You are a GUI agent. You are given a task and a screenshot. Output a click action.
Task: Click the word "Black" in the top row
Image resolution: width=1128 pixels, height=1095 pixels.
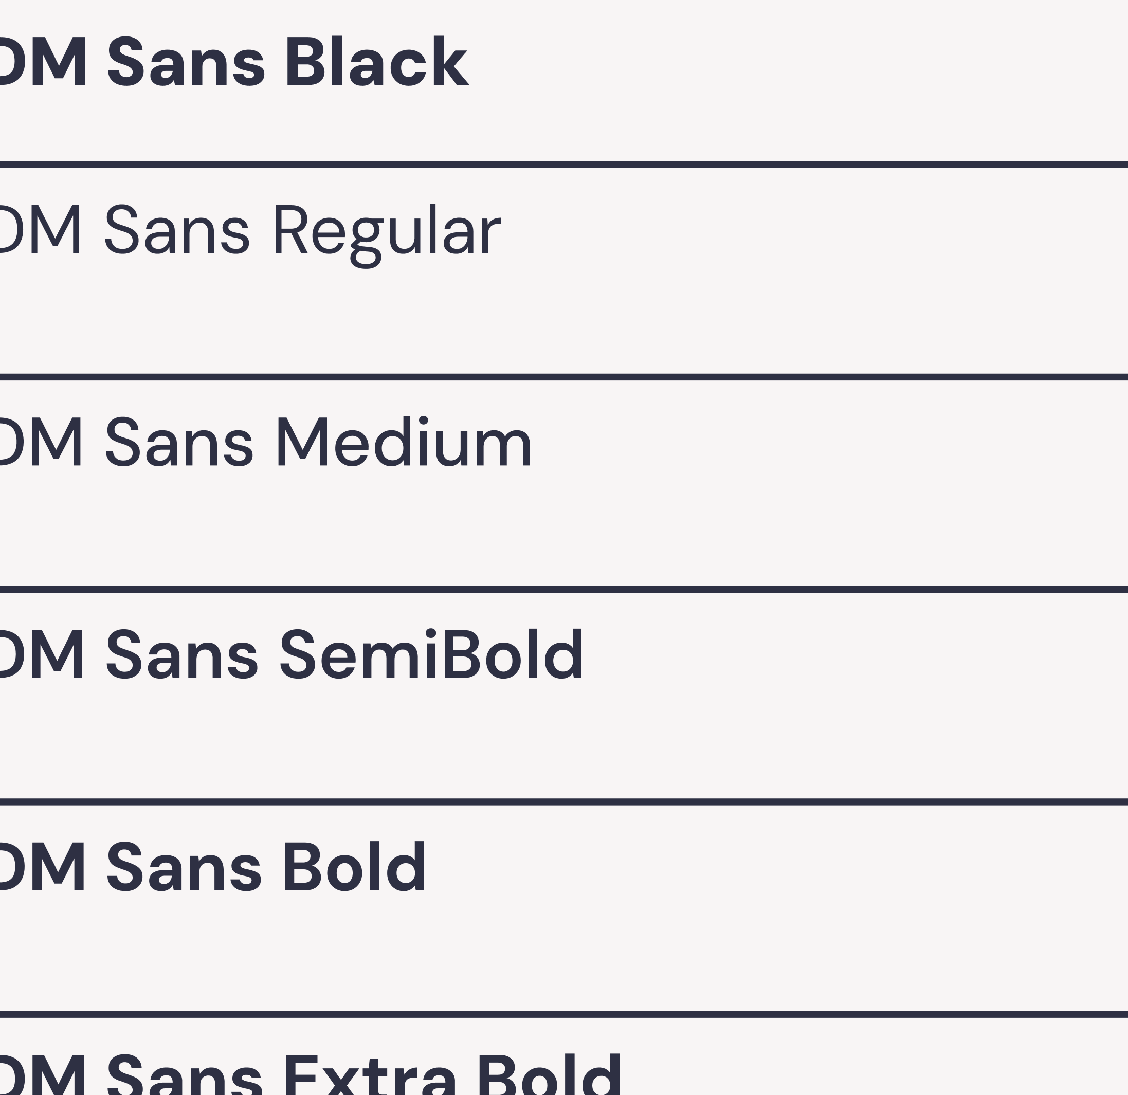pyautogui.click(x=377, y=62)
